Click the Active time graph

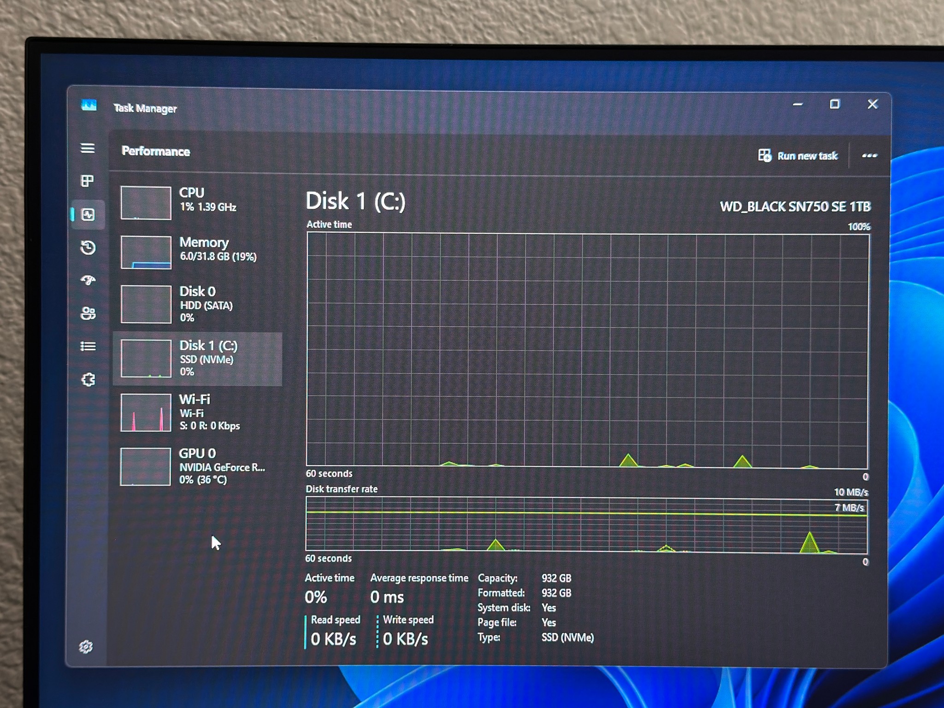587,350
